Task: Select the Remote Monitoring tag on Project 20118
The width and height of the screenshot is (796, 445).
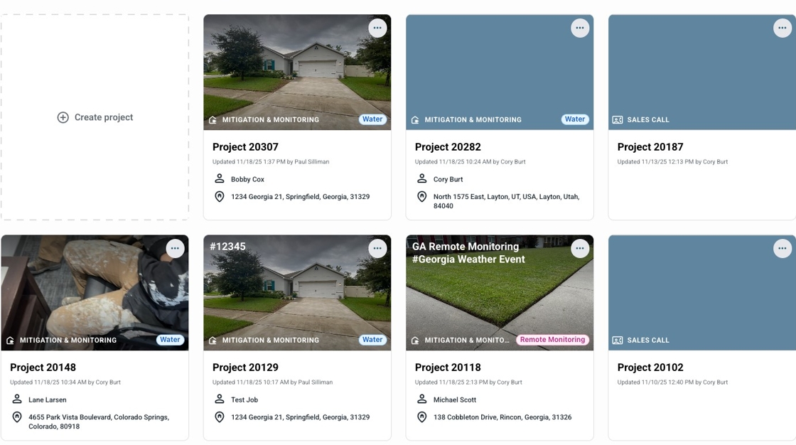Action: (x=552, y=340)
